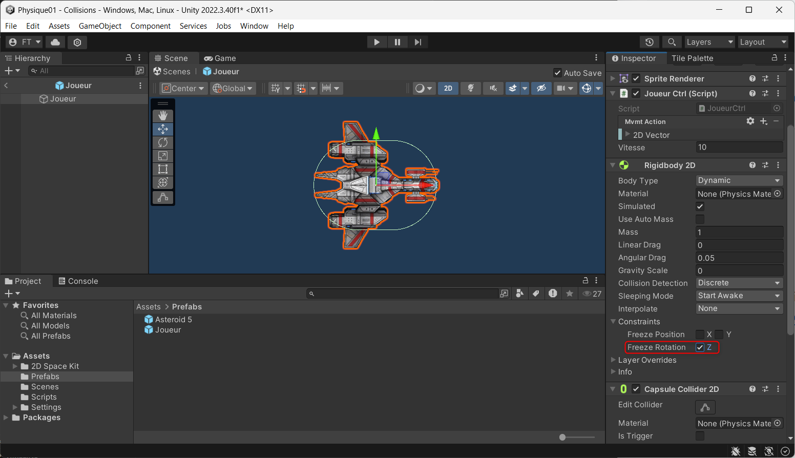Open the Collision Detection dropdown
Screen dimensions: 795x458
739,283
